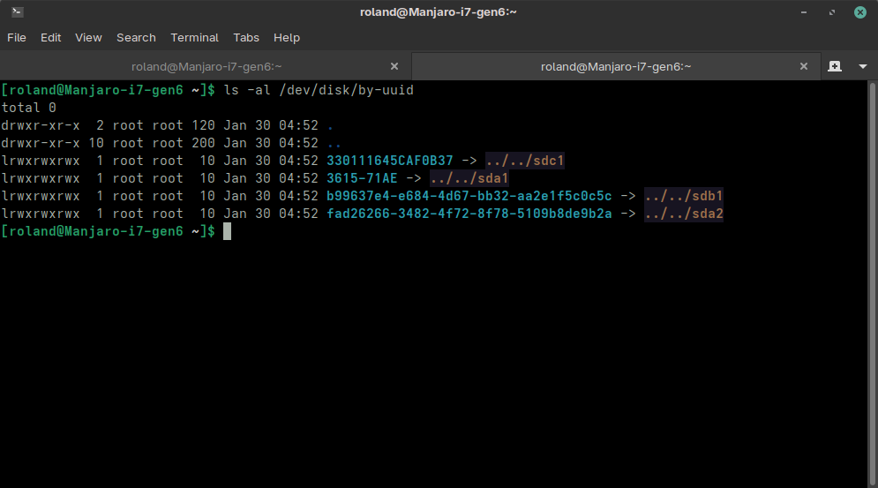Screen dimensions: 878x488
Task: Open the Help menu
Action: click(x=287, y=38)
